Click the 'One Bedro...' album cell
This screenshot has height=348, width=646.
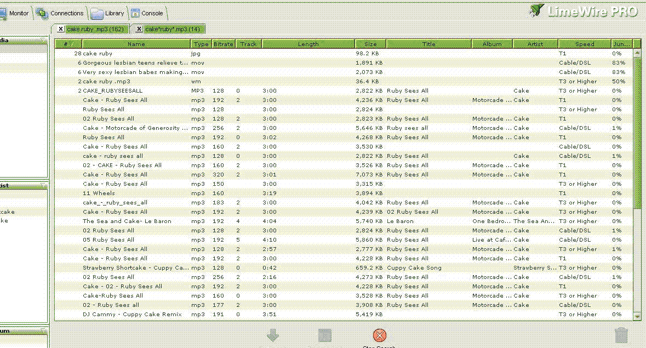click(492, 221)
